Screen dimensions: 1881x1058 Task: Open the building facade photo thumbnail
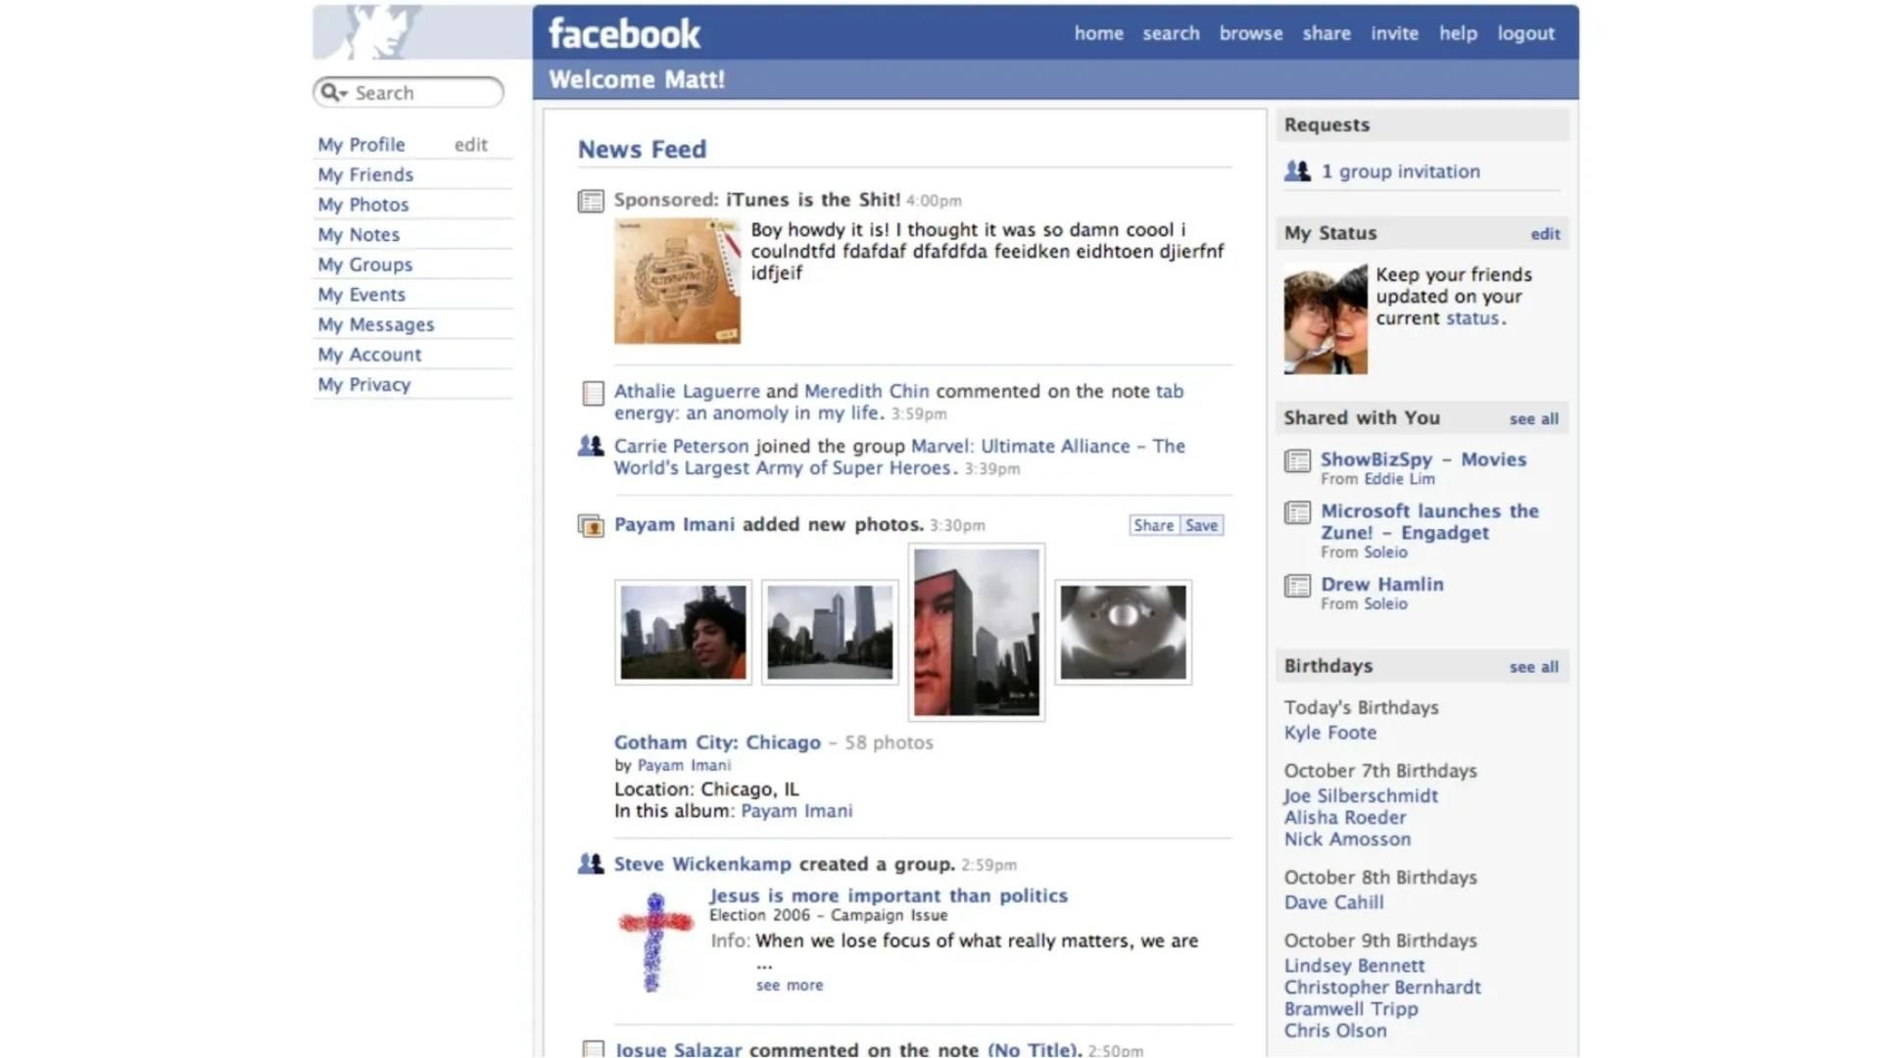976,631
